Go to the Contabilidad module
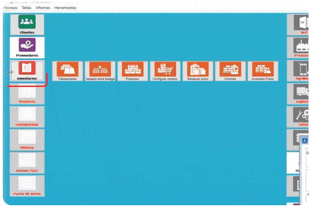312x208 pixels. coord(27,116)
